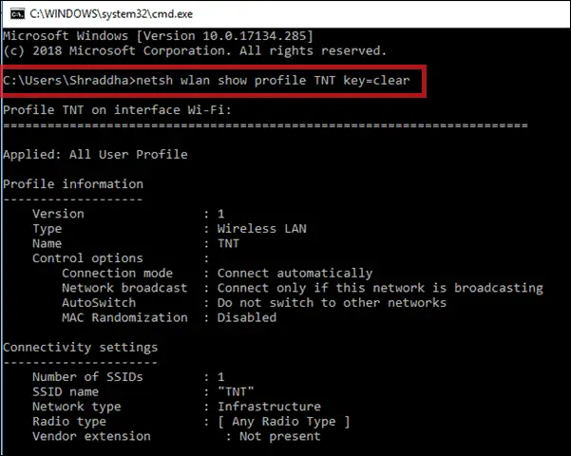Click the Microsoft Windows version line
The width and height of the screenshot is (571, 456).
[158, 36]
